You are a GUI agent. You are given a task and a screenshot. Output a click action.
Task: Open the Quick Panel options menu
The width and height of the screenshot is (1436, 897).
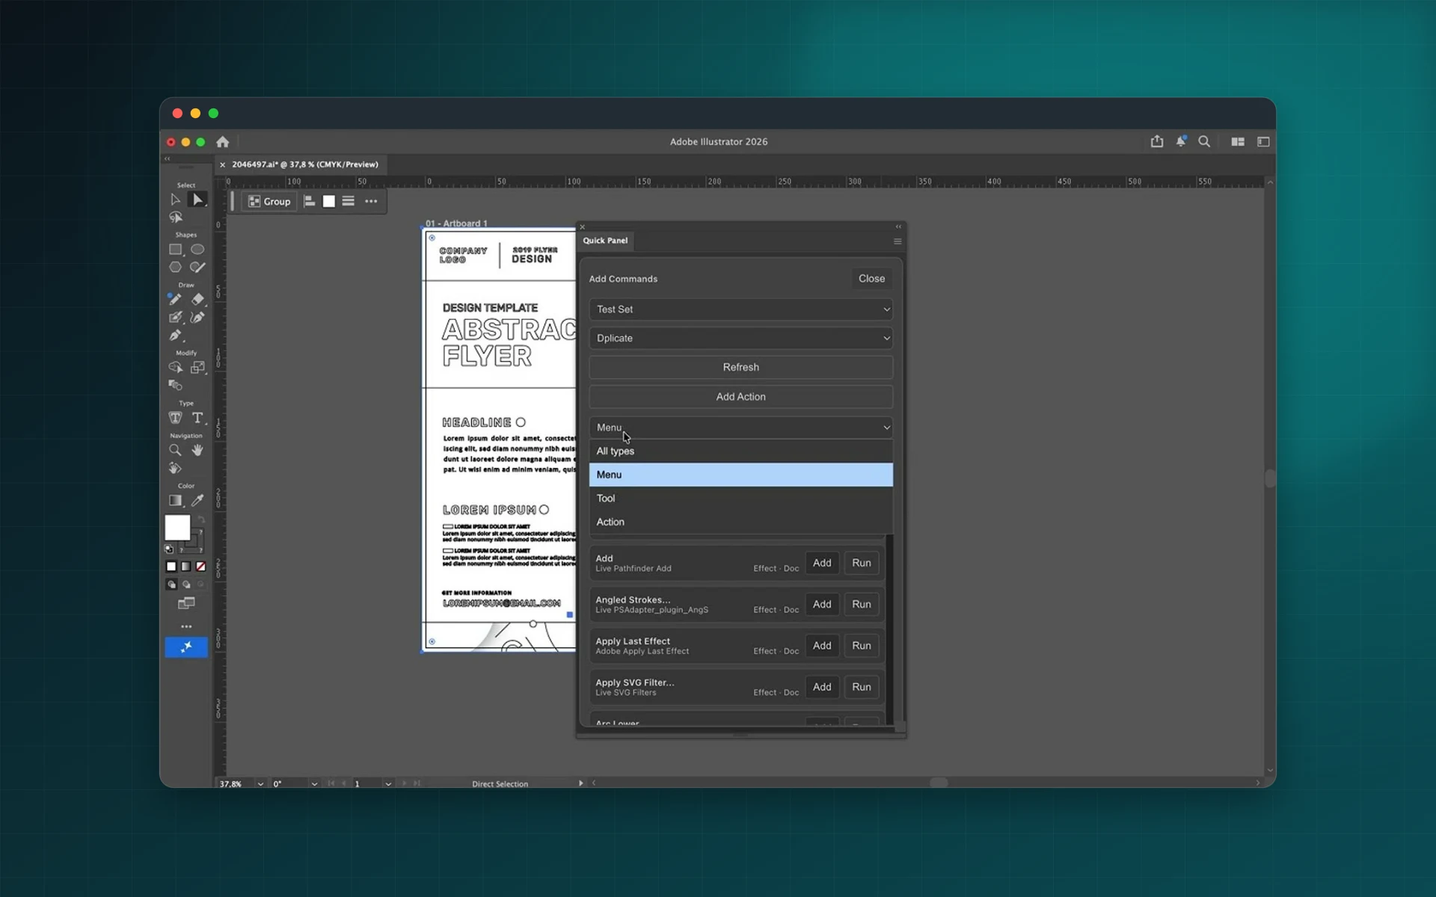coord(897,241)
